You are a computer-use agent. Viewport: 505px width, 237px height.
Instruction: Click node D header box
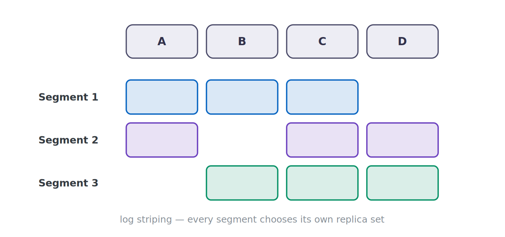[x=403, y=41]
